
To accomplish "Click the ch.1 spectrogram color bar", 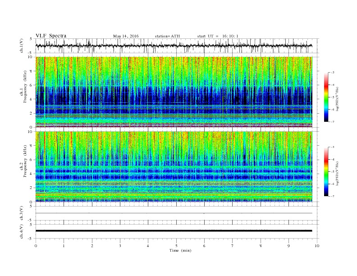I will pos(326,97).
